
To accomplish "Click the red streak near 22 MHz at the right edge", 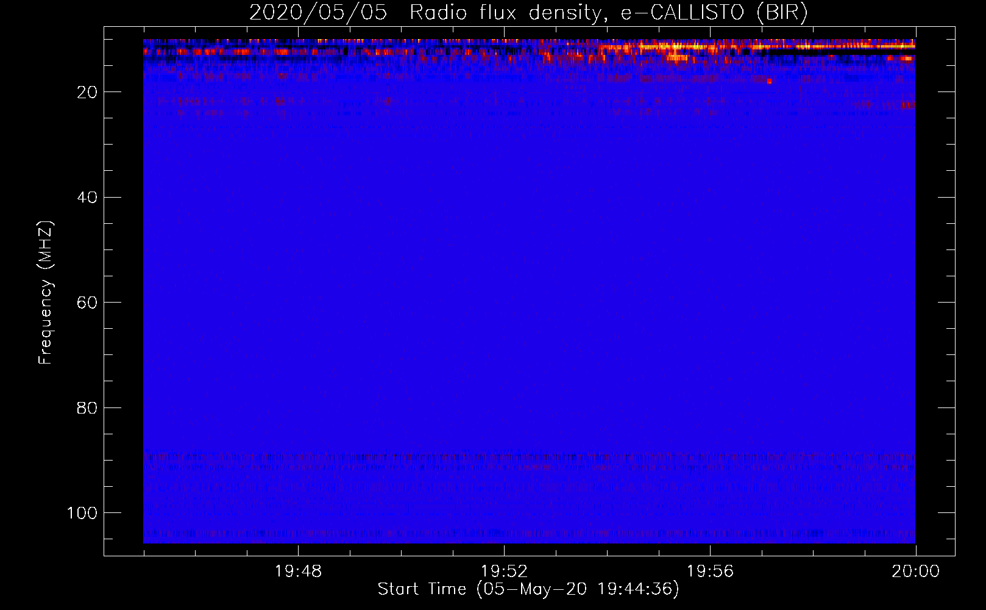I will click(x=908, y=106).
